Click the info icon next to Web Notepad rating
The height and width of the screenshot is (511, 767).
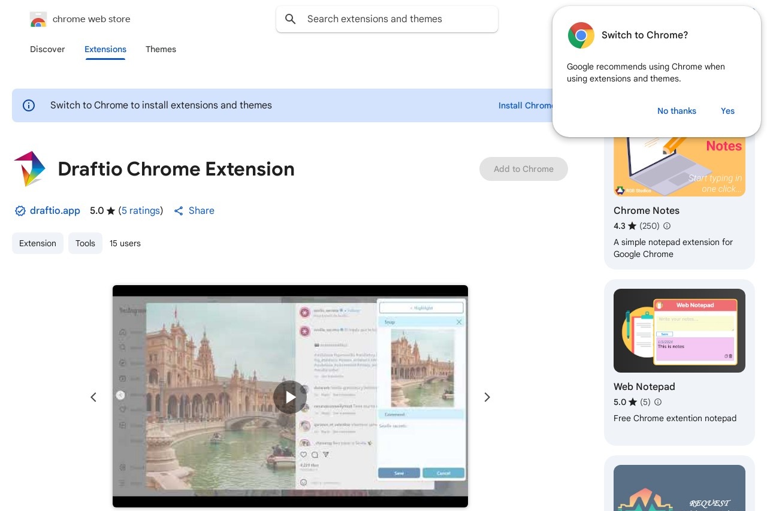pyautogui.click(x=658, y=402)
